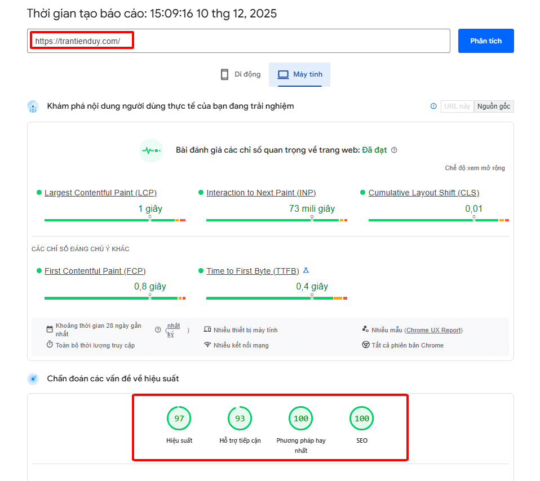This screenshot has width=540, height=481.
Task: Select the 'Nguồn gốc' toggle option
Action: (x=493, y=106)
